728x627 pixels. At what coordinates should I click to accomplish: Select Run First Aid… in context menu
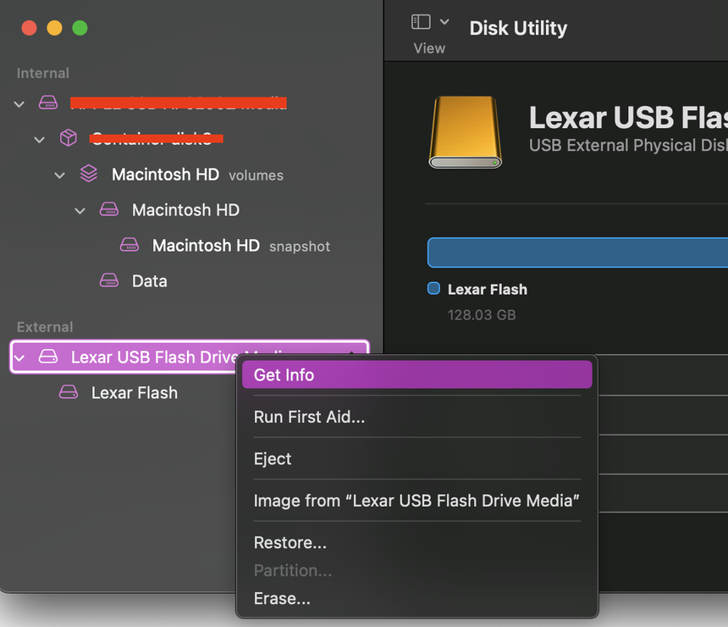[309, 417]
